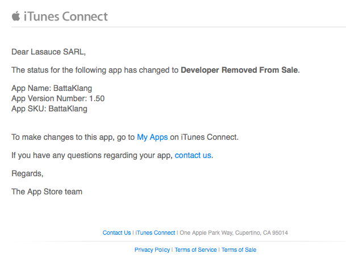
Task: Click the iTunes Connect header title
Action: [x=66, y=16]
